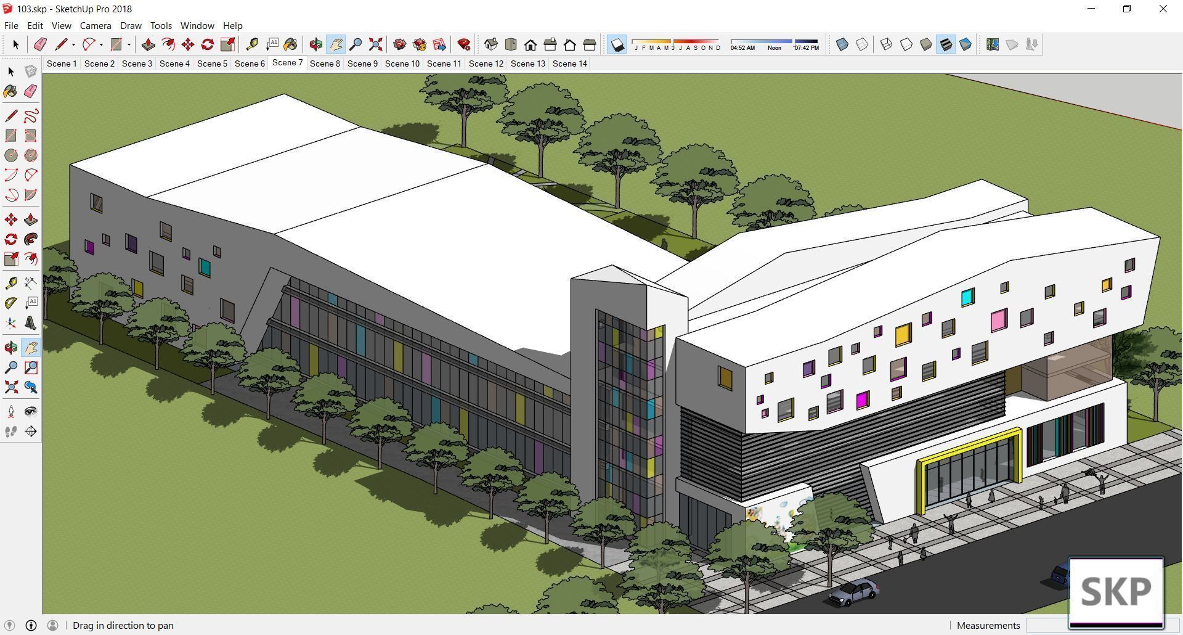This screenshot has width=1183, height=635.
Task: Switch to the Scene 11 tab
Action: (444, 63)
